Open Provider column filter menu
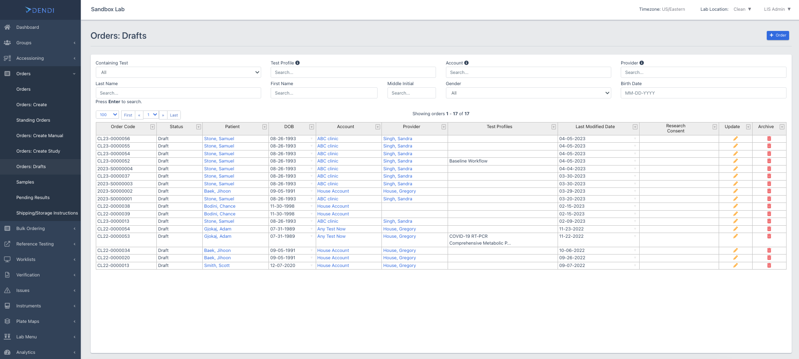 [444, 127]
